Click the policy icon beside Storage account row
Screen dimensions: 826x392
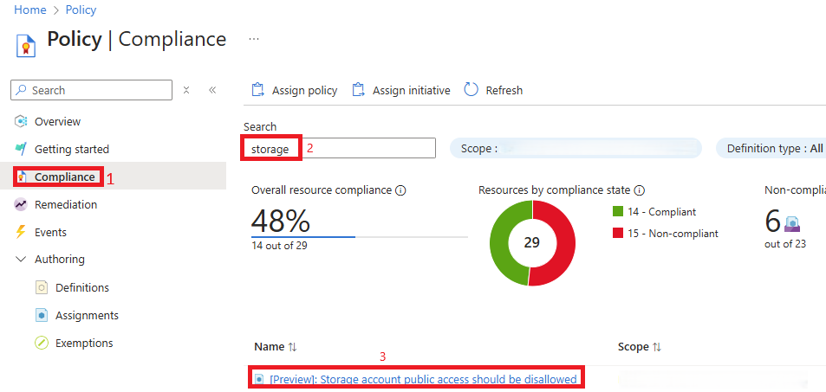pos(258,379)
